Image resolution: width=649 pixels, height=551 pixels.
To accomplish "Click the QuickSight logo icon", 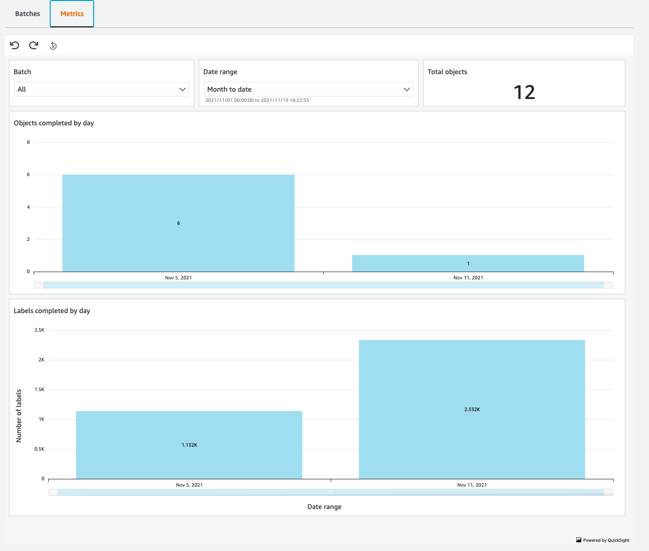I will pyautogui.click(x=578, y=540).
